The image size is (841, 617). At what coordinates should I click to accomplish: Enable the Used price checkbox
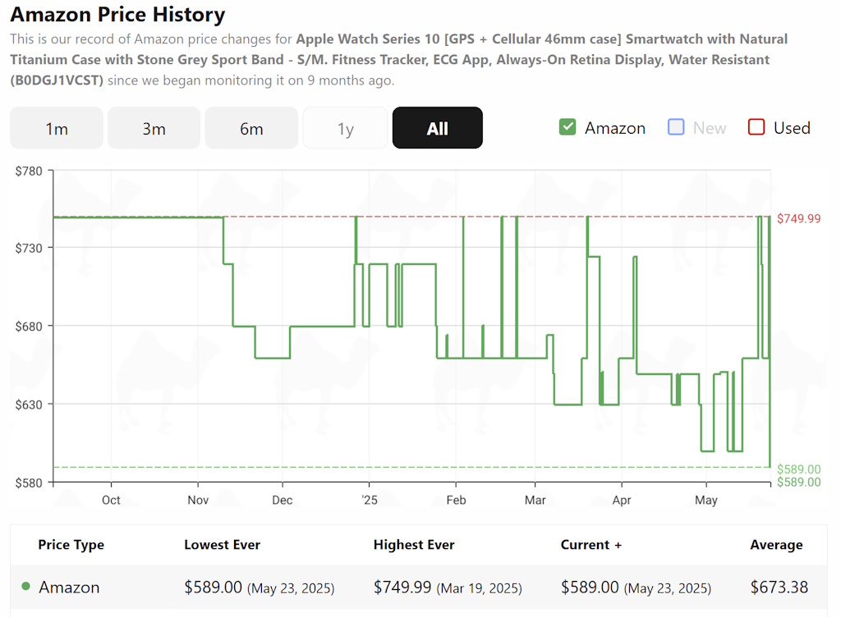pyautogui.click(x=756, y=127)
